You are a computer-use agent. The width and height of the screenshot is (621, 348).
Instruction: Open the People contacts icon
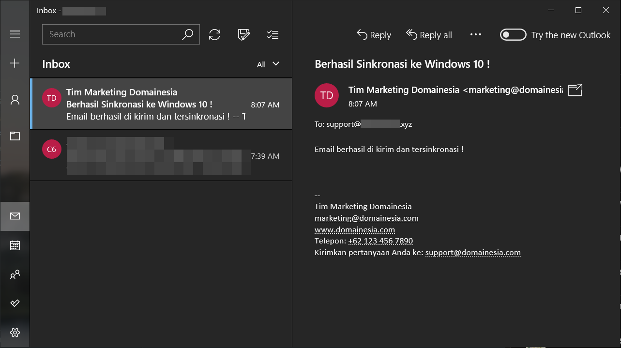15,274
